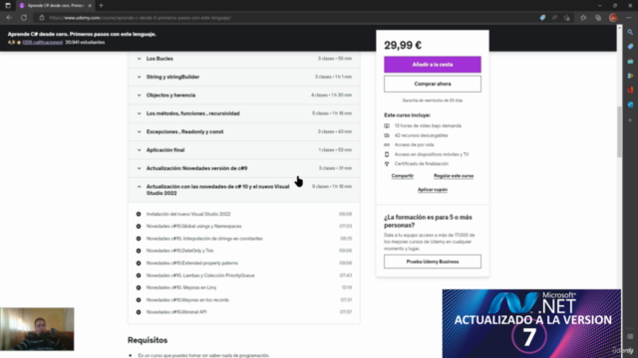The width and height of the screenshot is (638, 358).
Task: Click the 'Regalar este curso' link
Action: point(454,176)
